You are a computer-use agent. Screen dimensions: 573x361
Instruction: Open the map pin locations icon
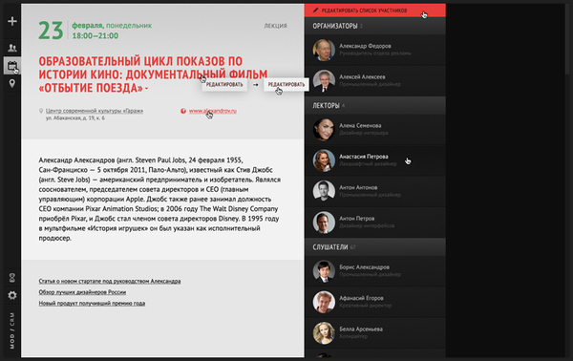coord(12,84)
